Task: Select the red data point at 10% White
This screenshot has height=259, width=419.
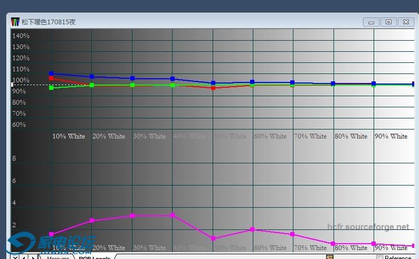Action: click(x=51, y=78)
